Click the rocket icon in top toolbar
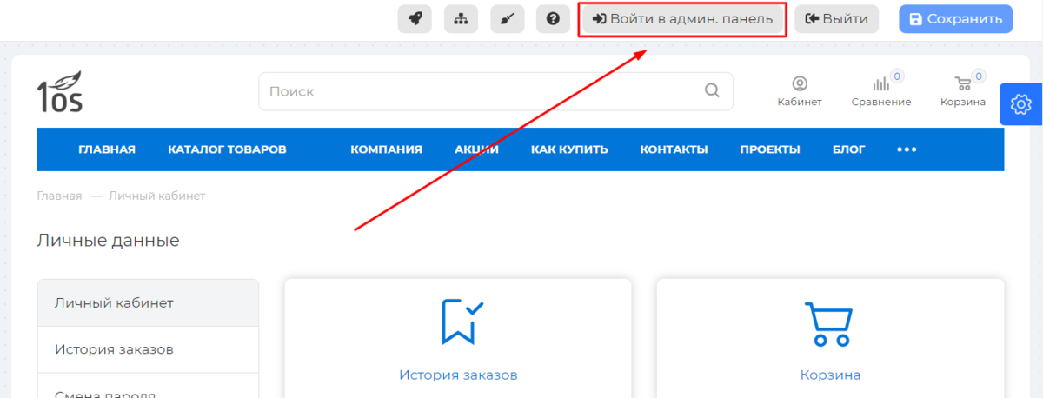 [x=415, y=18]
